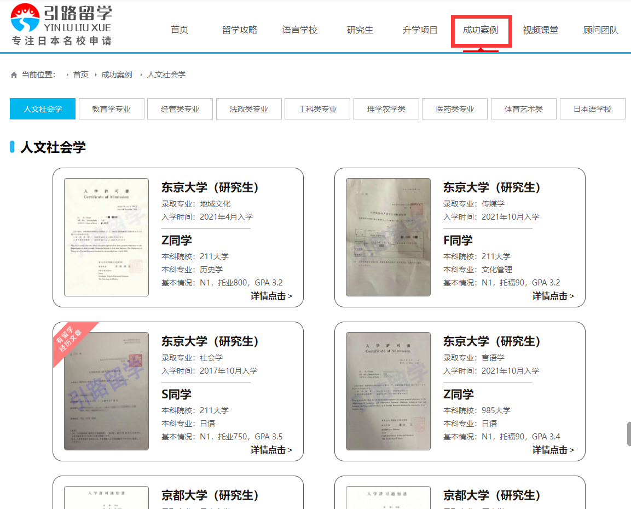
Task: Click the 引路留学 site logo
Action: [61, 24]
